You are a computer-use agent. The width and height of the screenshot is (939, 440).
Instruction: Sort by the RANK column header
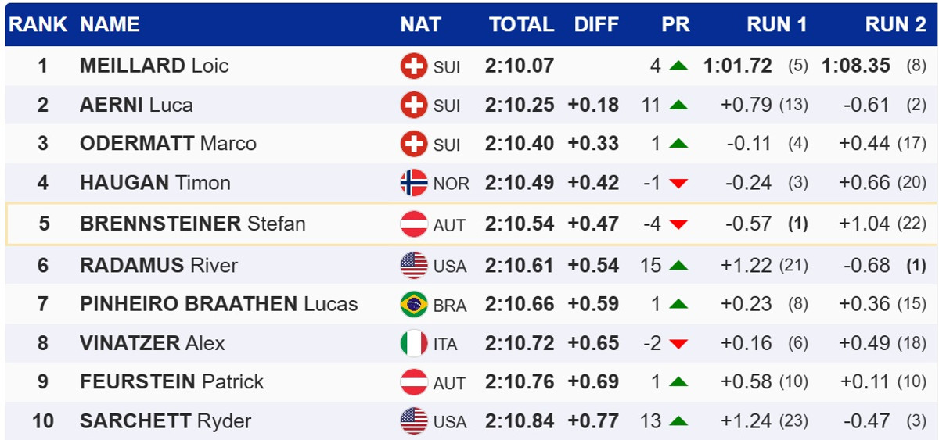click(x=38, y=25)
